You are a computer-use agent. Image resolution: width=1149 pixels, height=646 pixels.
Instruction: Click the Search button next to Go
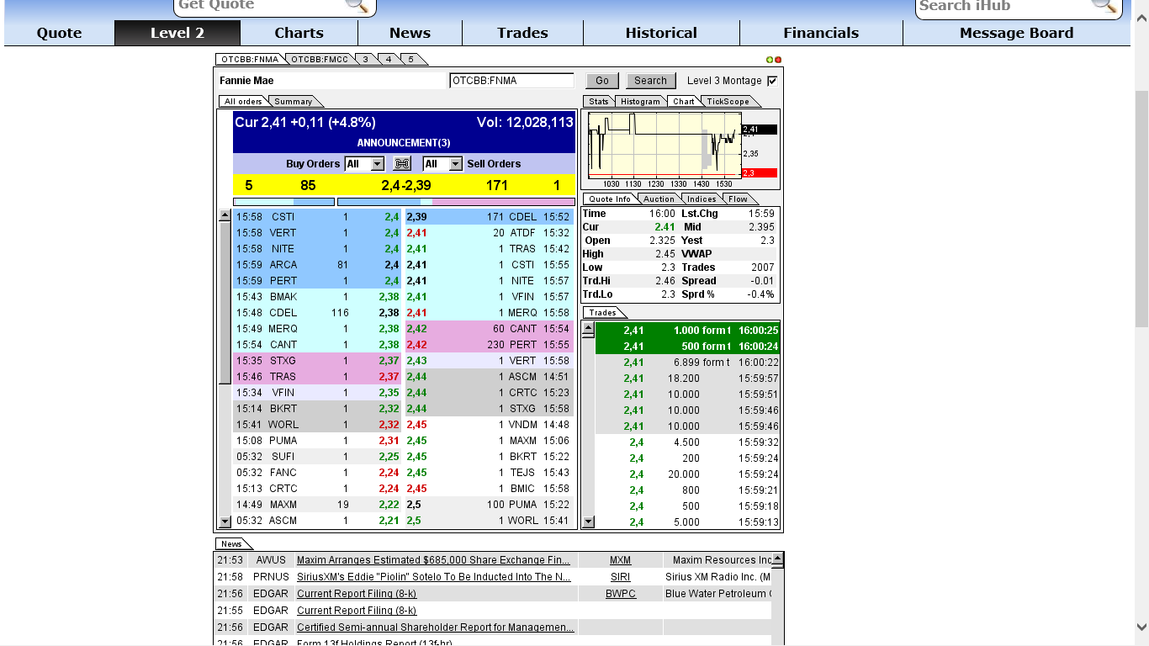tap(650, 80)
